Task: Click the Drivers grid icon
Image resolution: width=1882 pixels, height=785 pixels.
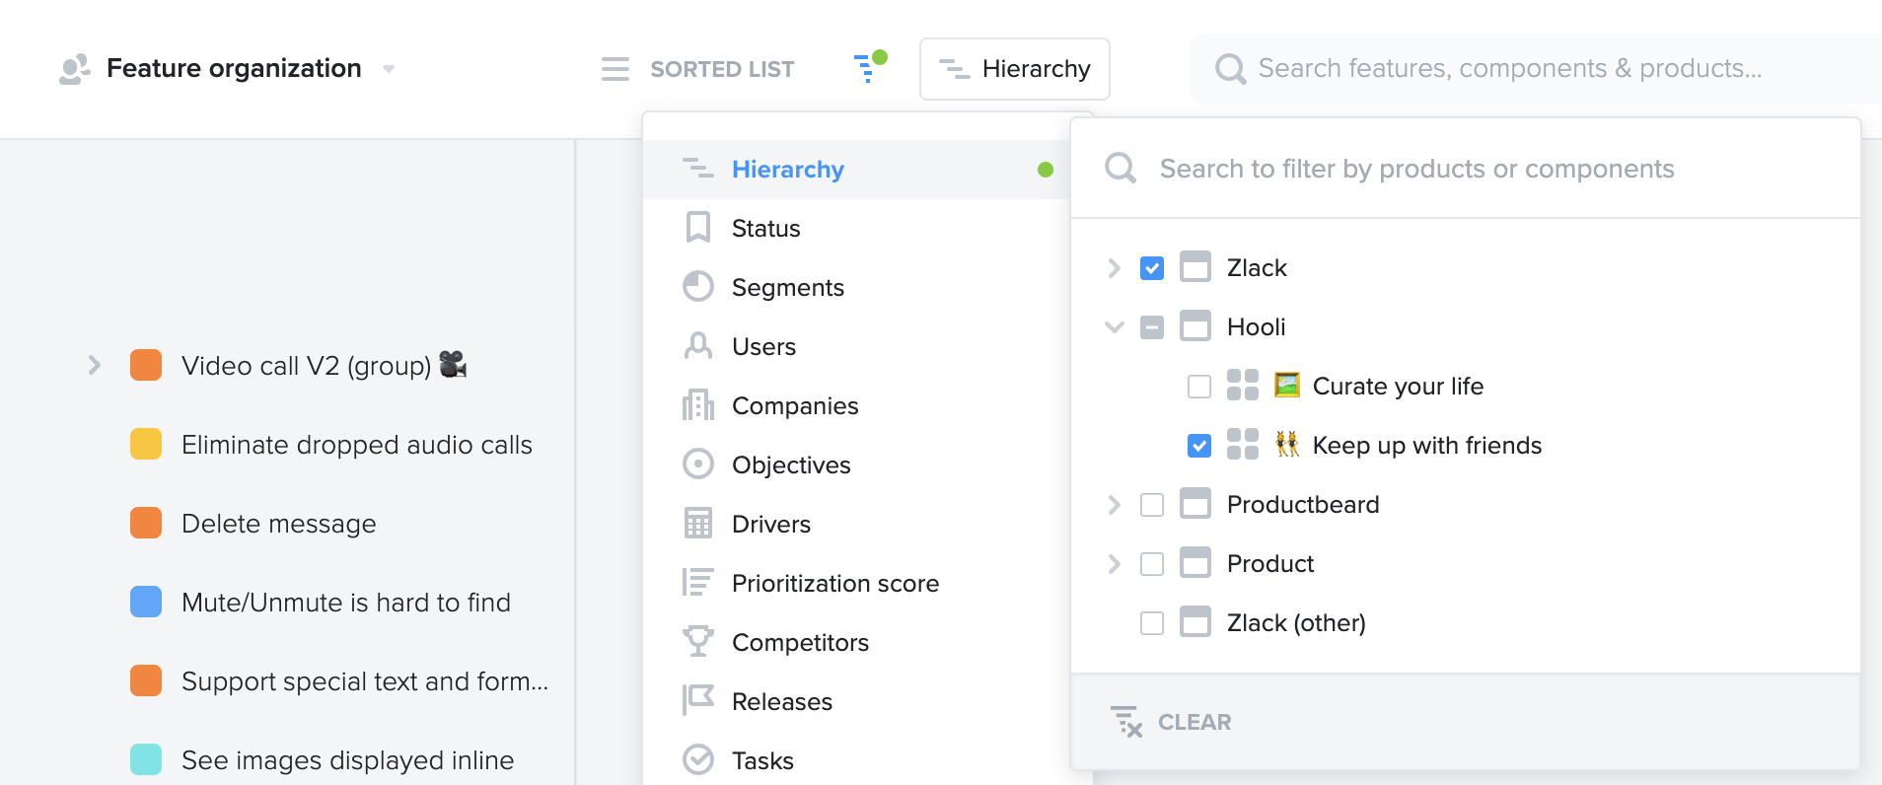Action: pyautogui.click(x=698, y=524)
